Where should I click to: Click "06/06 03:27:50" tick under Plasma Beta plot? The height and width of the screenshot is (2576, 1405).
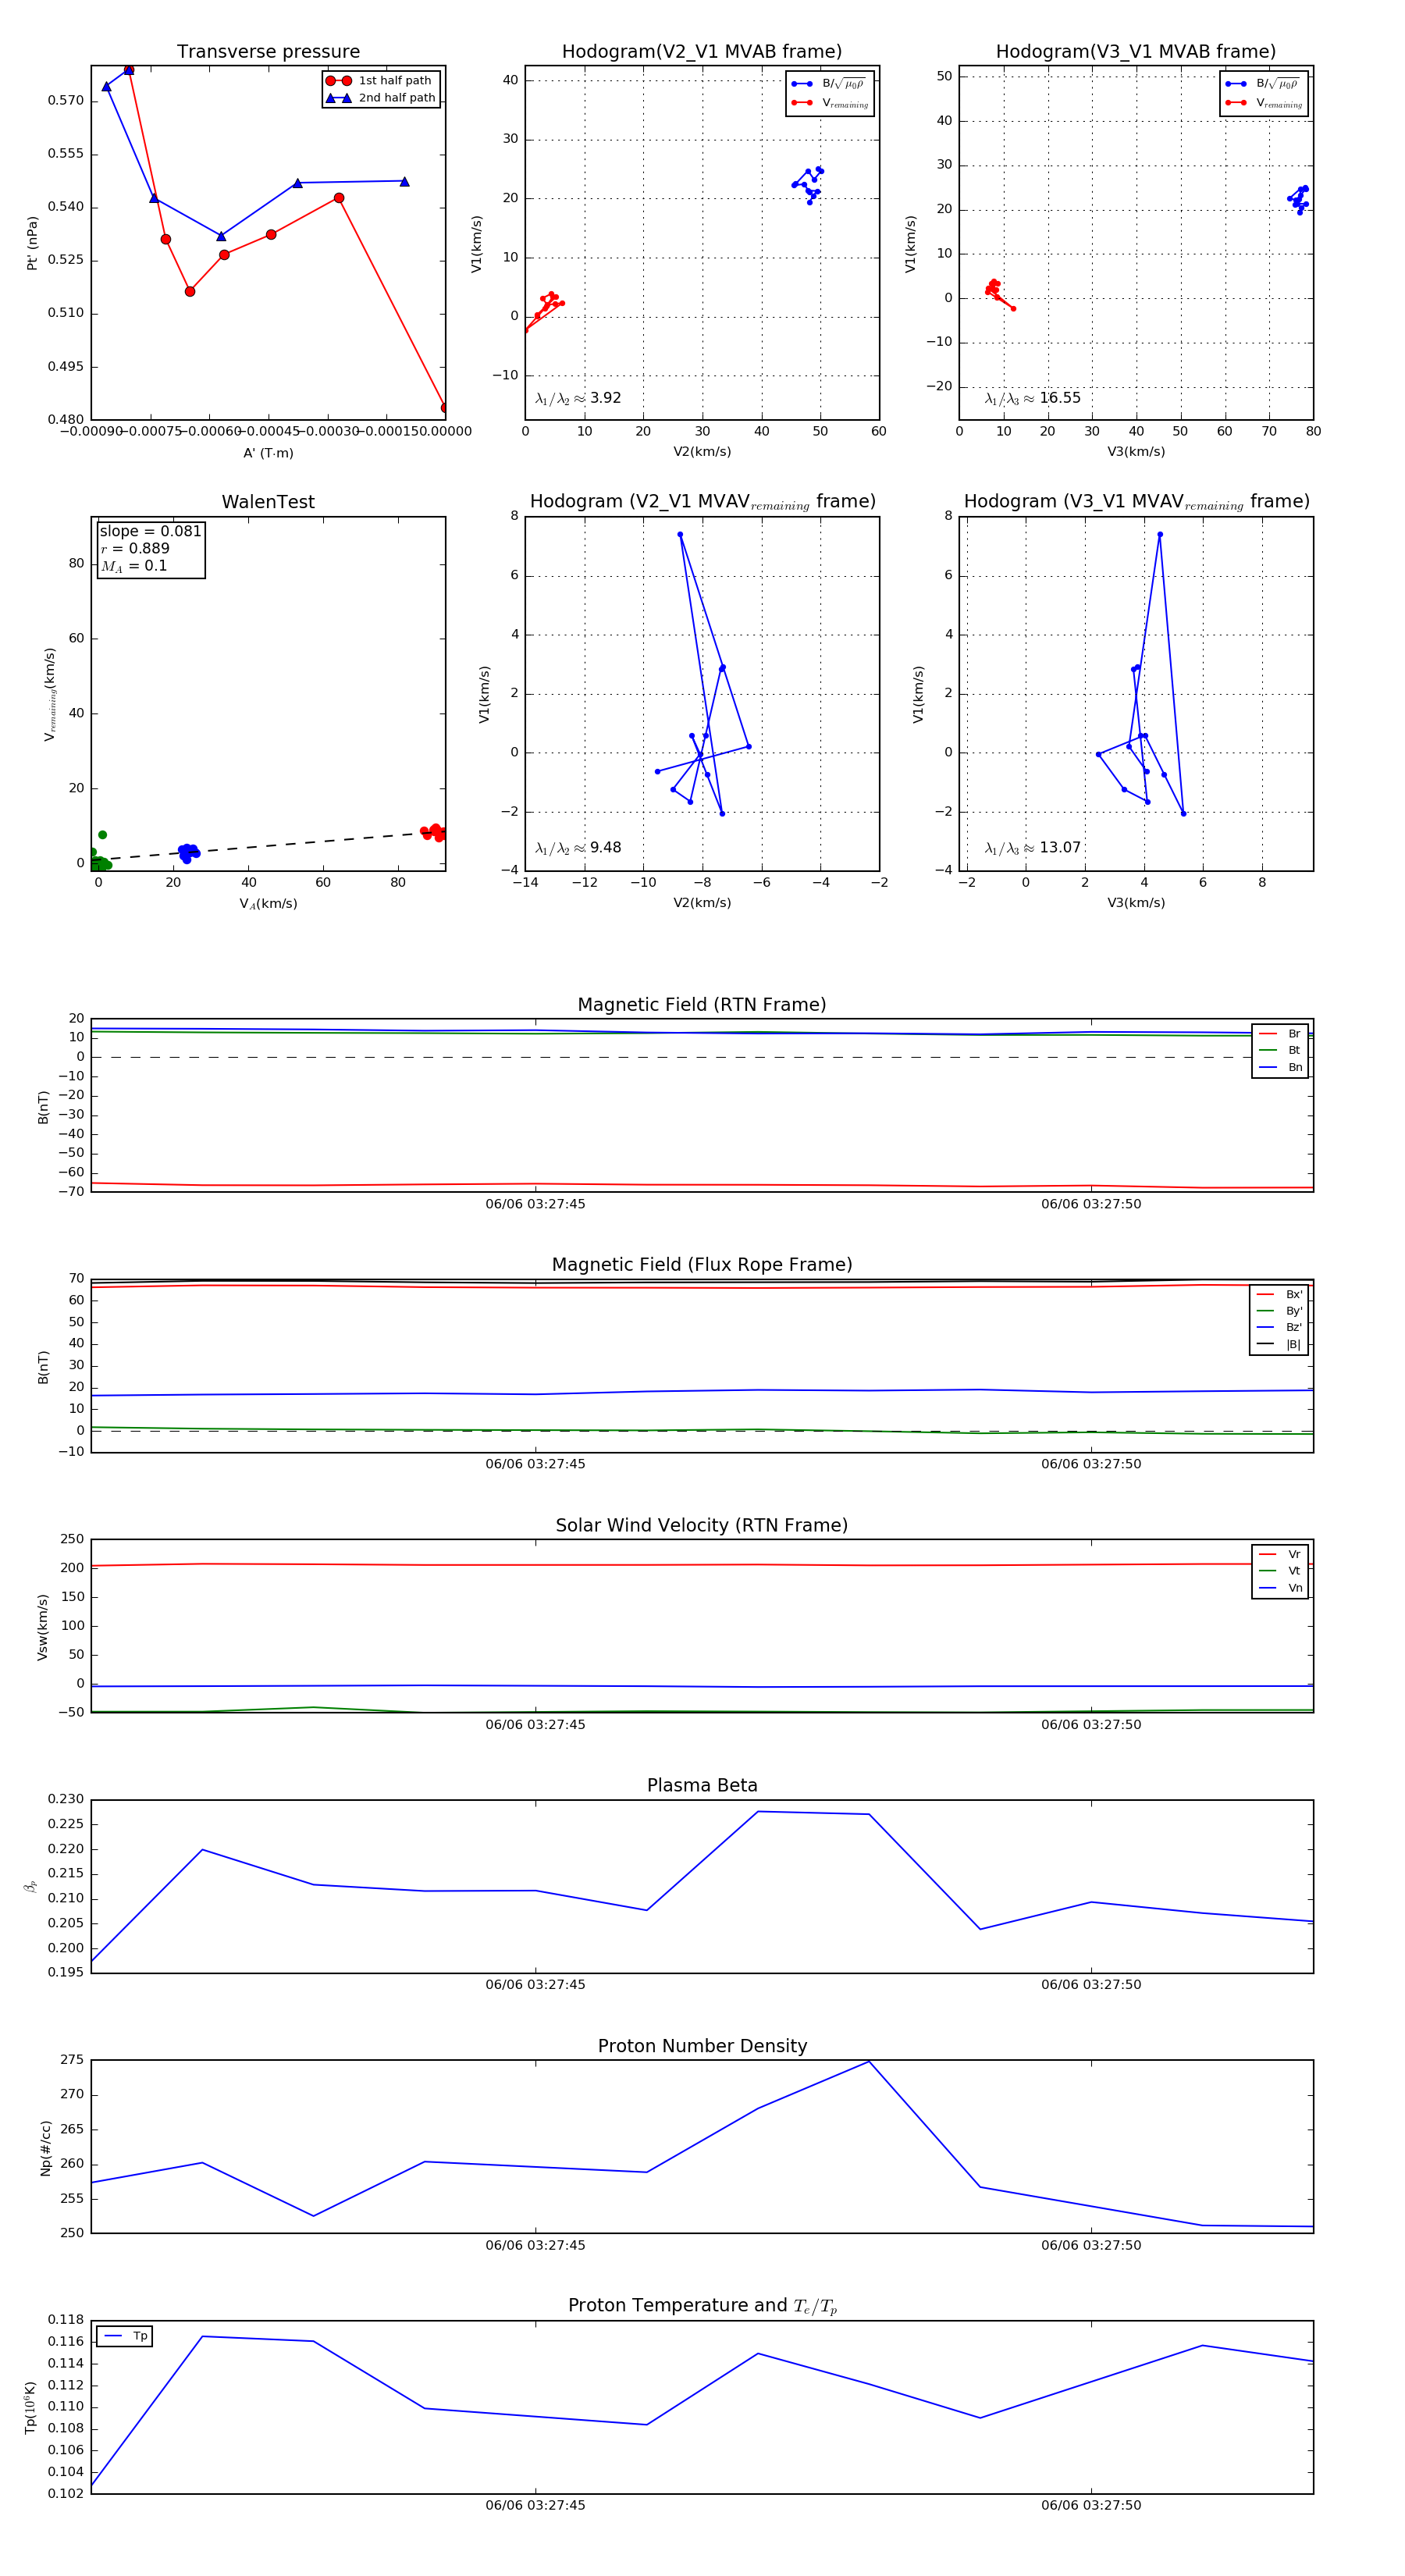pos(1091,1984)
